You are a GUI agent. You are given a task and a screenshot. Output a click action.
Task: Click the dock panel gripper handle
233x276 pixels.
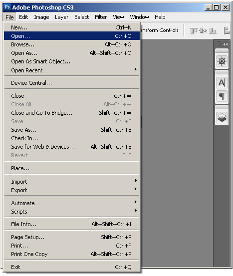(218, 44)
